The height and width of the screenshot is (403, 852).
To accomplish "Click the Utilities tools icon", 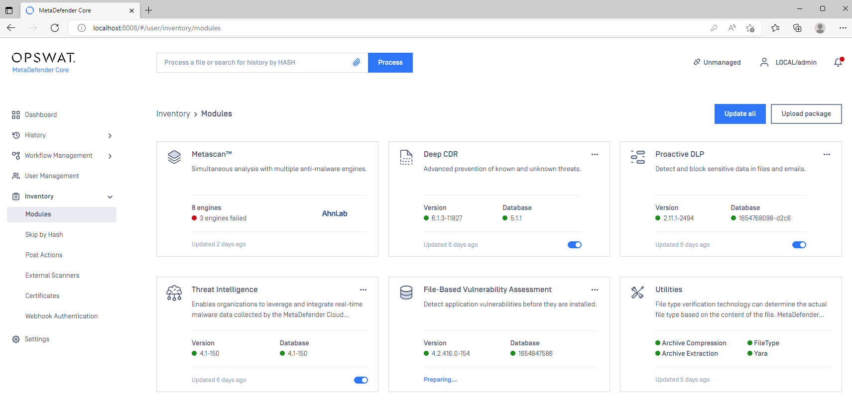I will click(638, 292).
